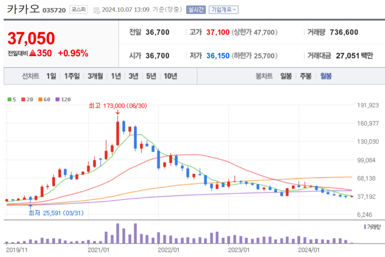Click the 2024/01 axis label

coord(309,250)
